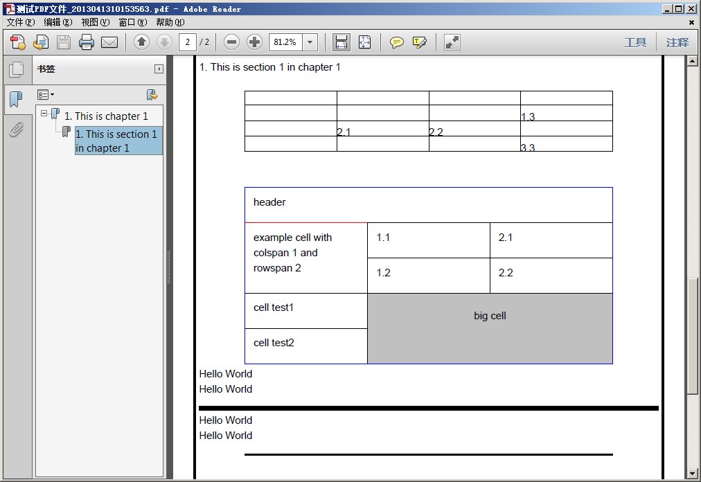
Task: Zoom in with the plus button
Action: pos(254,42)
